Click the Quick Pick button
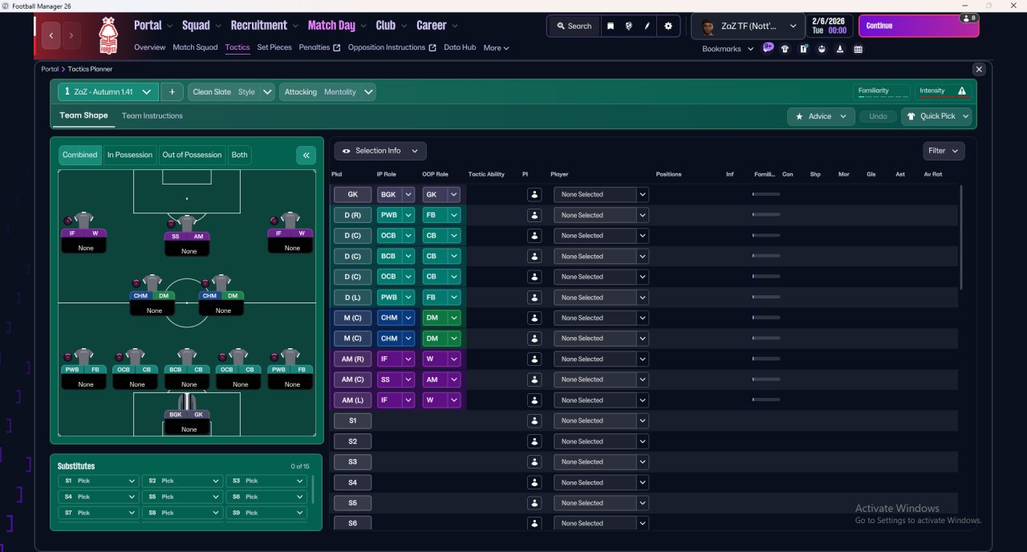 pyautogui.click(x=936, y=116)
